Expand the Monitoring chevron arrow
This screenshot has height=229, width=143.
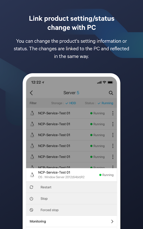[112, 221]
